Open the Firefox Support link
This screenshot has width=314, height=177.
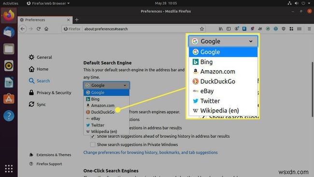click(x=46, y=164)
